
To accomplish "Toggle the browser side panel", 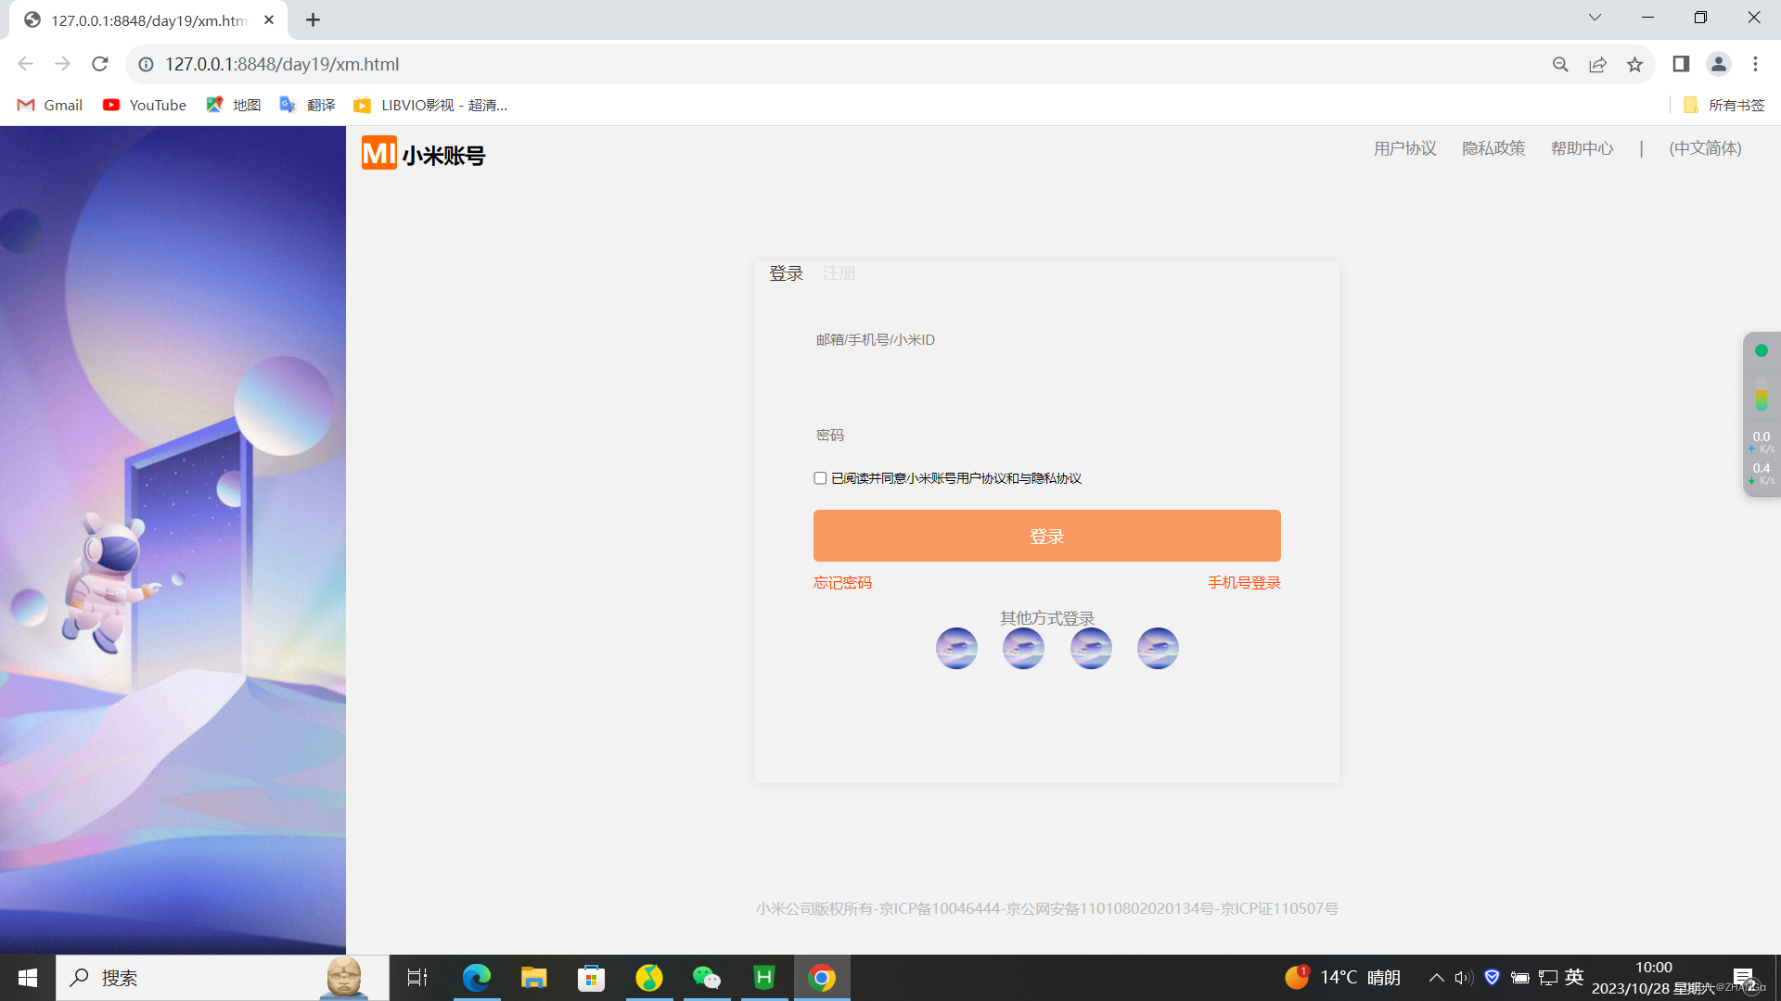I will [x=1681, y=64].
